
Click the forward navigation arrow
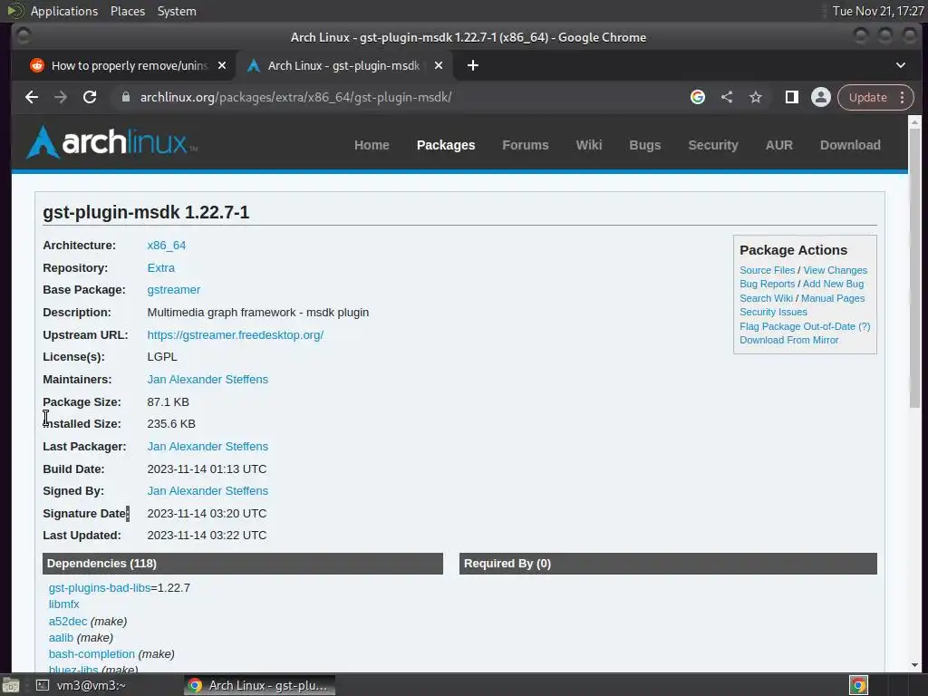click(61, 97)
